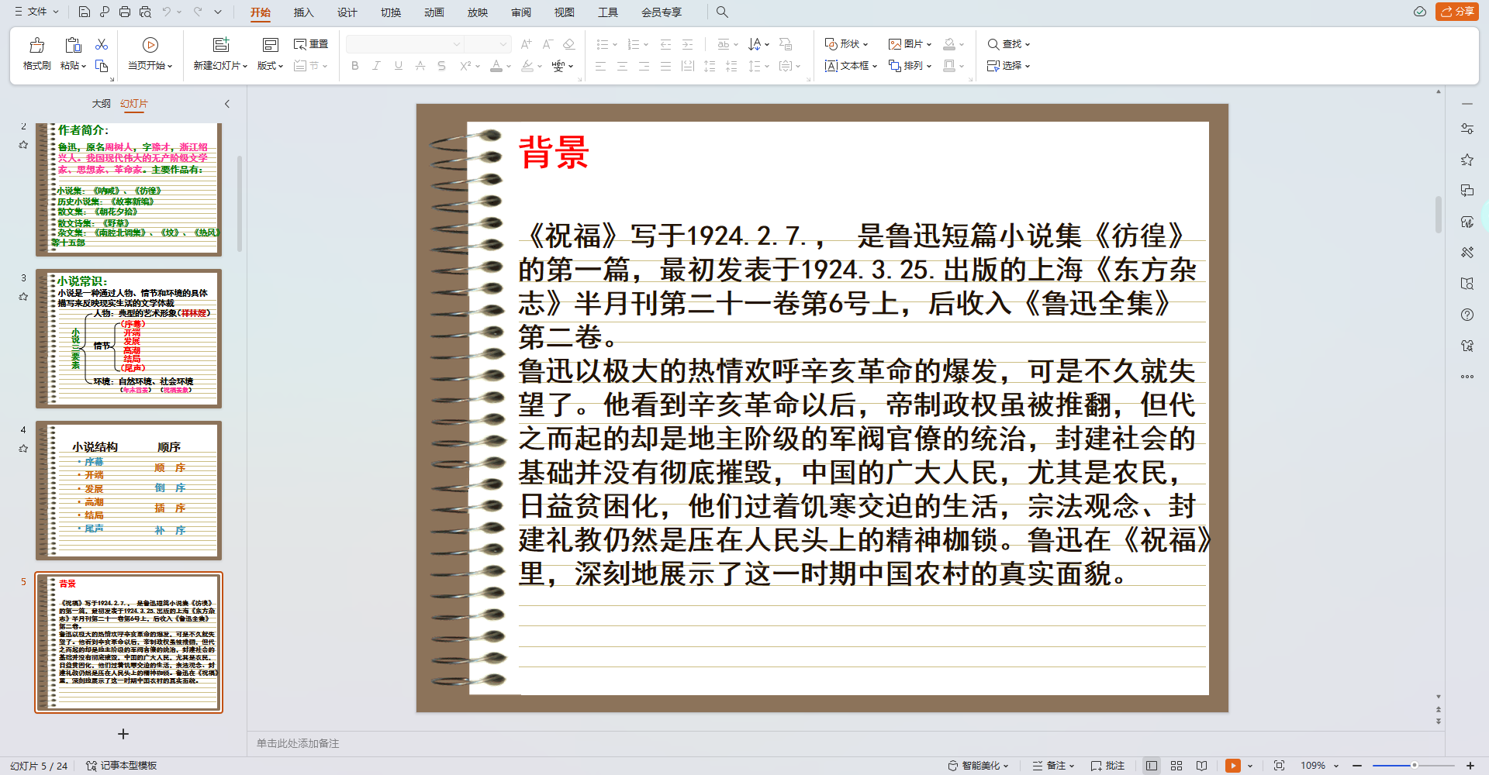The width and height of the screenshot is (1489, 775).
Task: Switch to the 大纲 (Outline) panel tab
Action: [x=101, y=104]
